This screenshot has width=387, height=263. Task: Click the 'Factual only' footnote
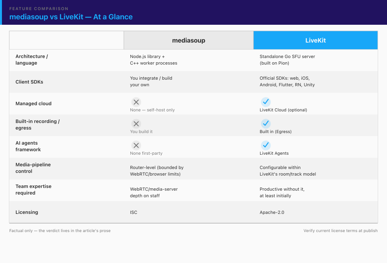(x=60, y=231)
